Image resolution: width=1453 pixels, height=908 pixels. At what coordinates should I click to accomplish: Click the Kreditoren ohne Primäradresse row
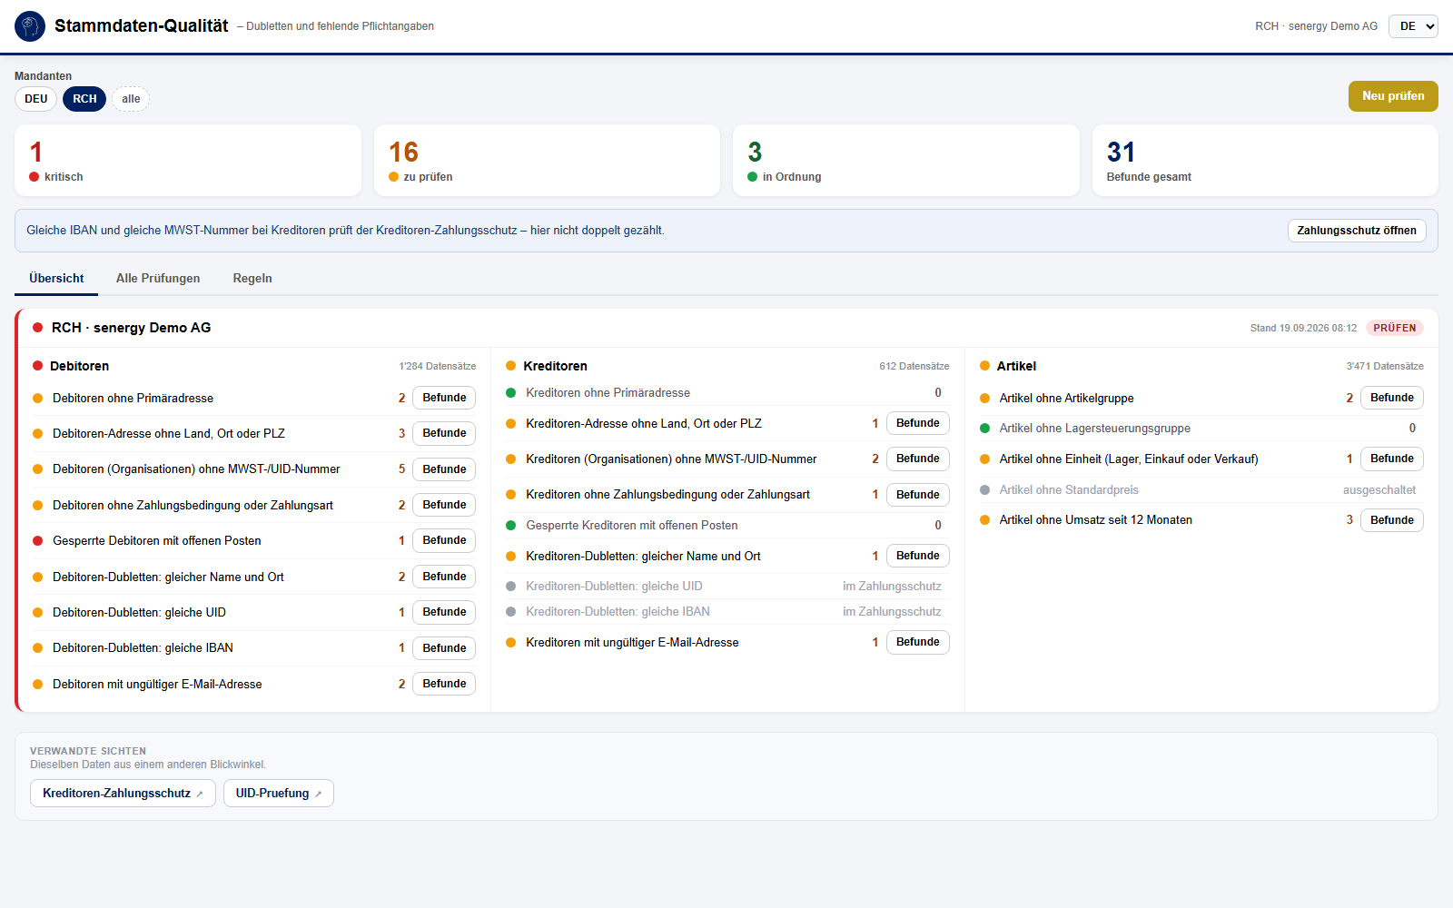(727, 393)
